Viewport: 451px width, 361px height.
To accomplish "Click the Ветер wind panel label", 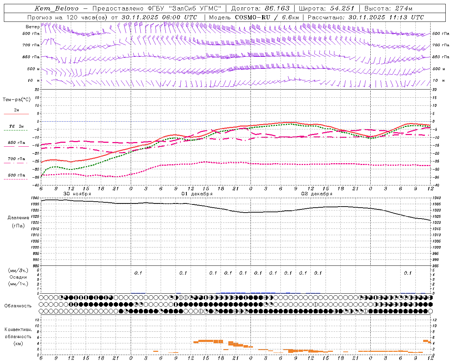I will (x=33, y=27).
